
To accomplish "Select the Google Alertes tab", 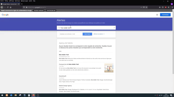I will 10,4.
